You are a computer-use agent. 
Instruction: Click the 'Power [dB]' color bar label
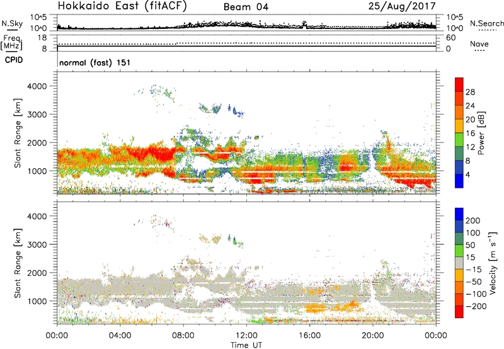point(481,133)
